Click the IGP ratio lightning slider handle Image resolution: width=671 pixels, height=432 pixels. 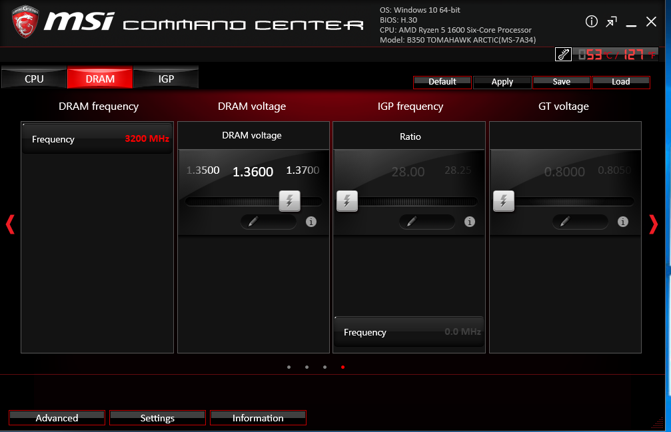tap(347, 201)
